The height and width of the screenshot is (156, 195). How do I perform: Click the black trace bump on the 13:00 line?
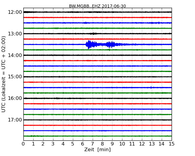[x=94, y=34]
